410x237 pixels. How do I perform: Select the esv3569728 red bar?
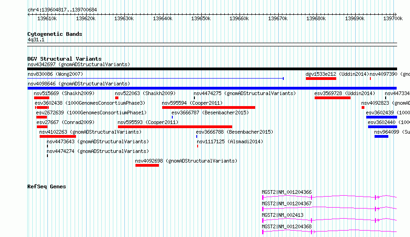332,98
